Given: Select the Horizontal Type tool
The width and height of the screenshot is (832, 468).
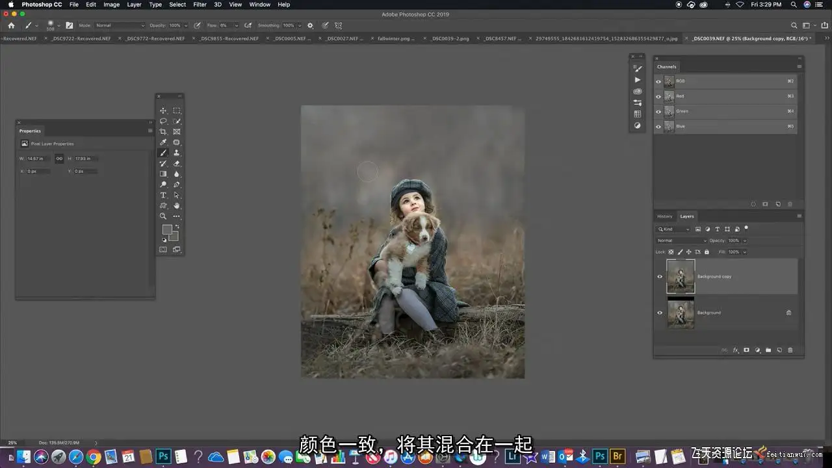Looking at the screenshot, I should pyautogui.click(x=163, y=195).
